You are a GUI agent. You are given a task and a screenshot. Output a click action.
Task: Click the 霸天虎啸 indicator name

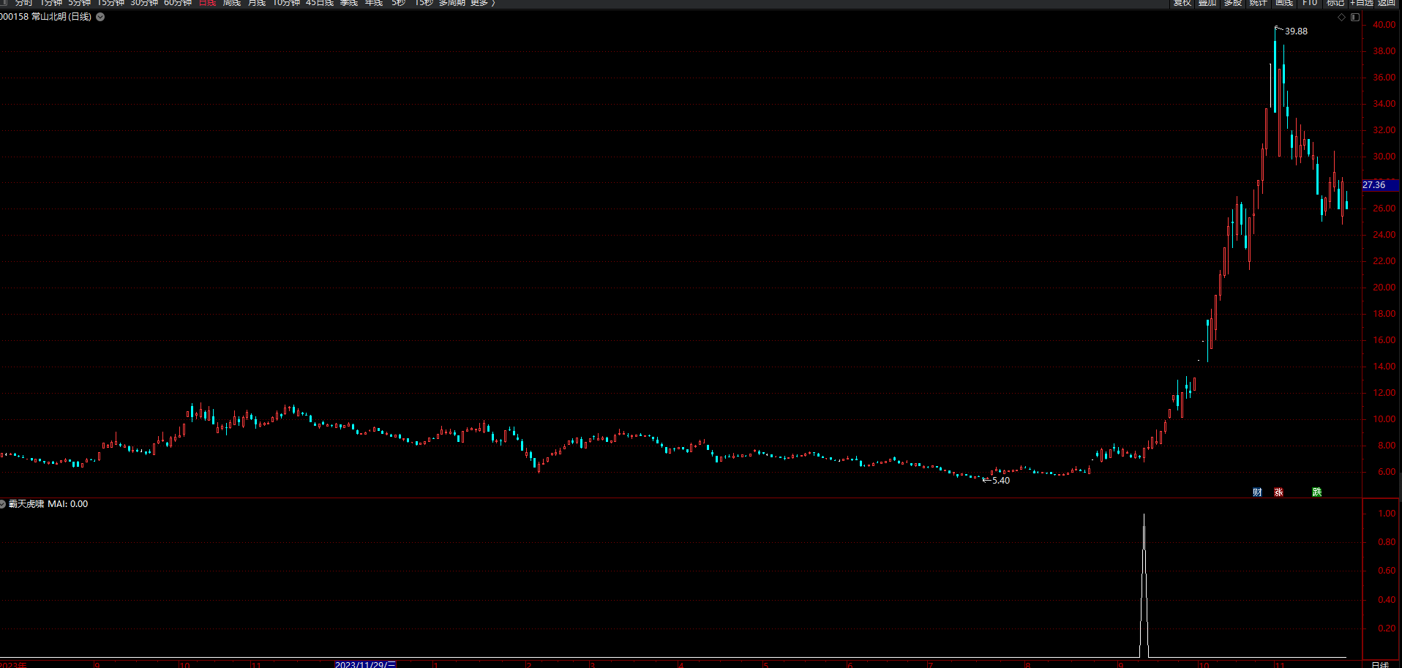tap(26, 504)
